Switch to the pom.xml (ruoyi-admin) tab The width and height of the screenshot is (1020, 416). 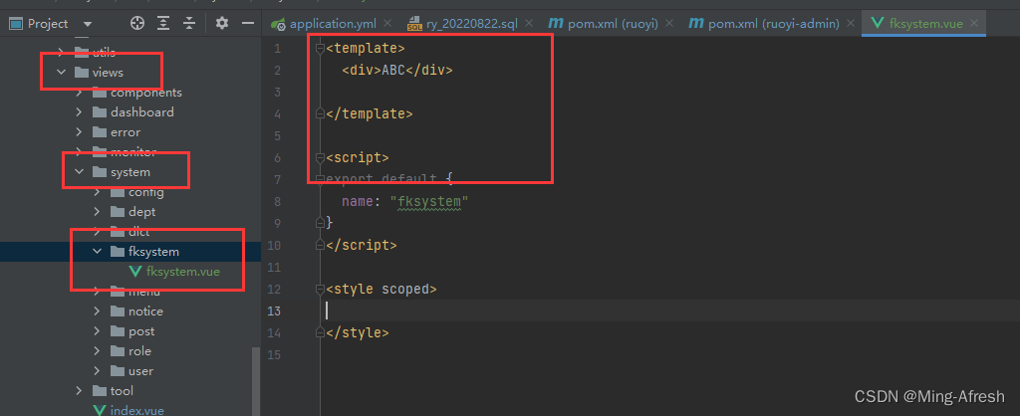pos(773,23)
